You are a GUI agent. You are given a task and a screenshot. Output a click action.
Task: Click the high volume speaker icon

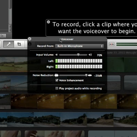pos(90,55)
